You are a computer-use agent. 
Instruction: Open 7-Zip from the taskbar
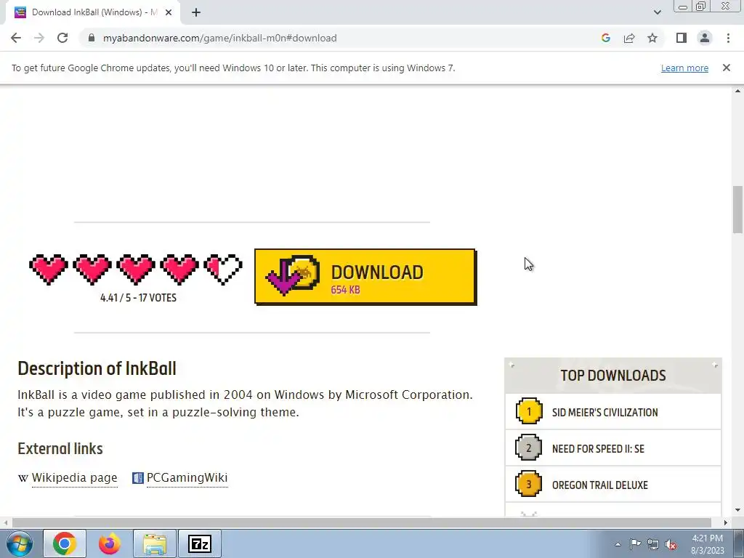(200, 543)
